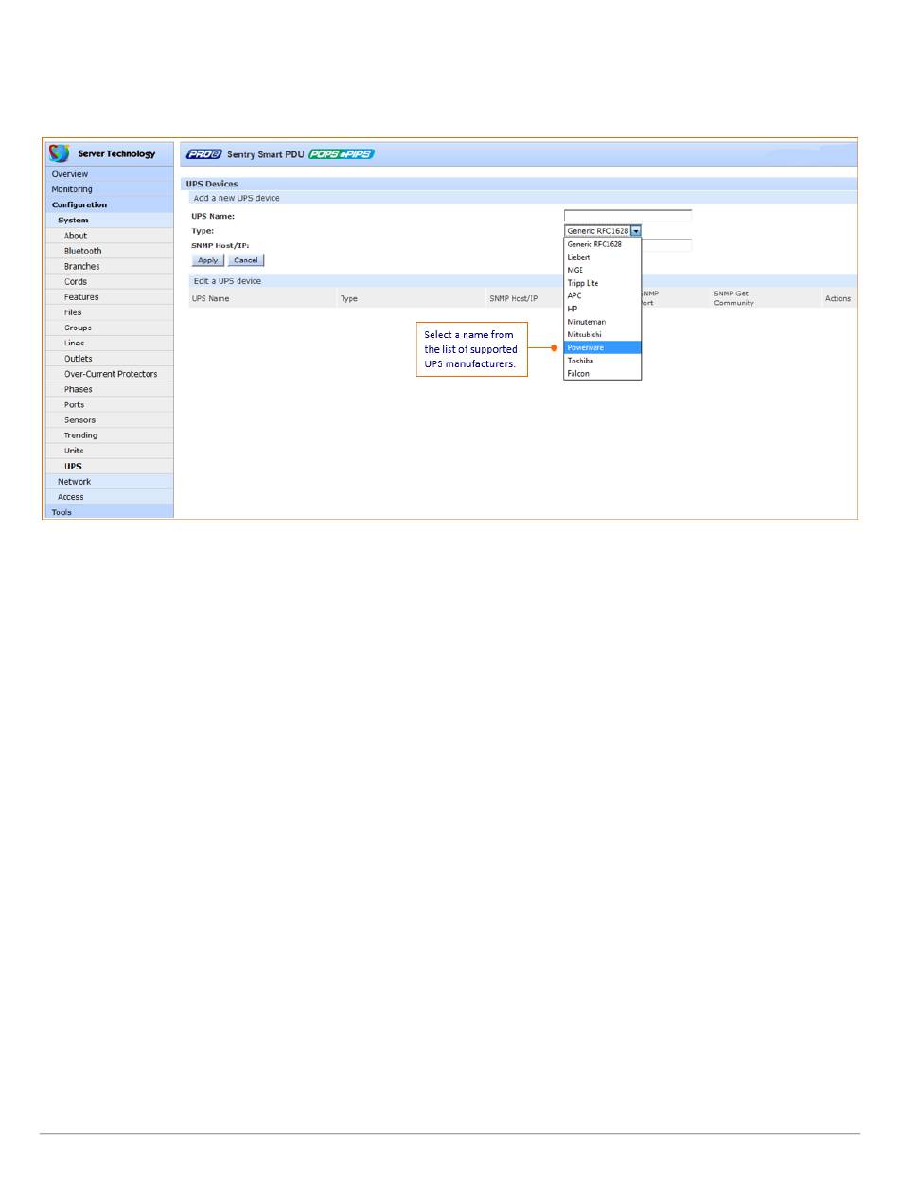Open the Outlets configuration page
Image resolution: width=899 pixels, height=1187 pixels.
[x=109, y=359]
